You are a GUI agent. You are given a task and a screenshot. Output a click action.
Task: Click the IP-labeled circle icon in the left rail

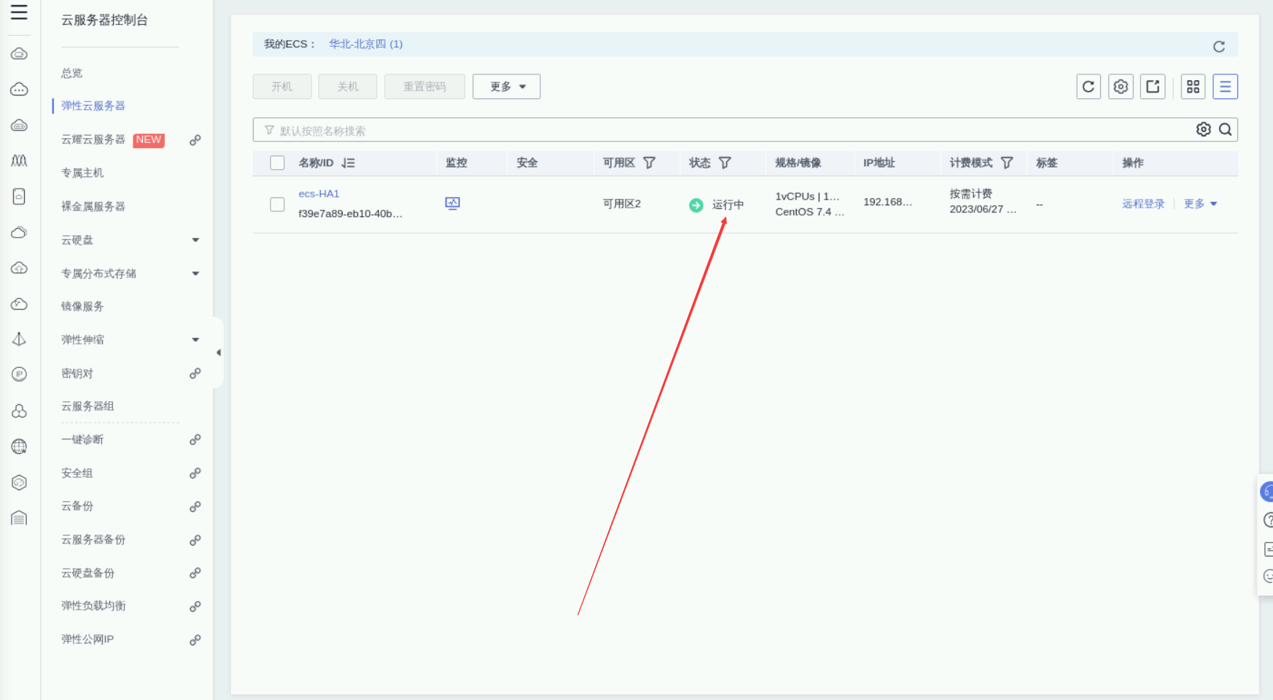click(x=20, y=374)
